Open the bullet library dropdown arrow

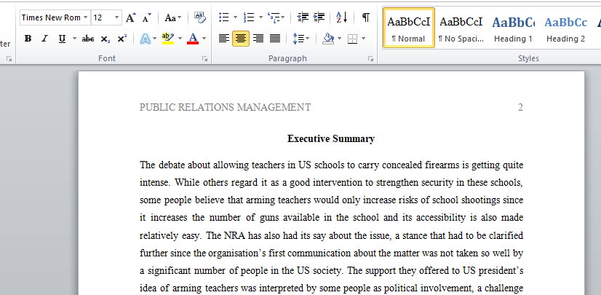(235, 17)
